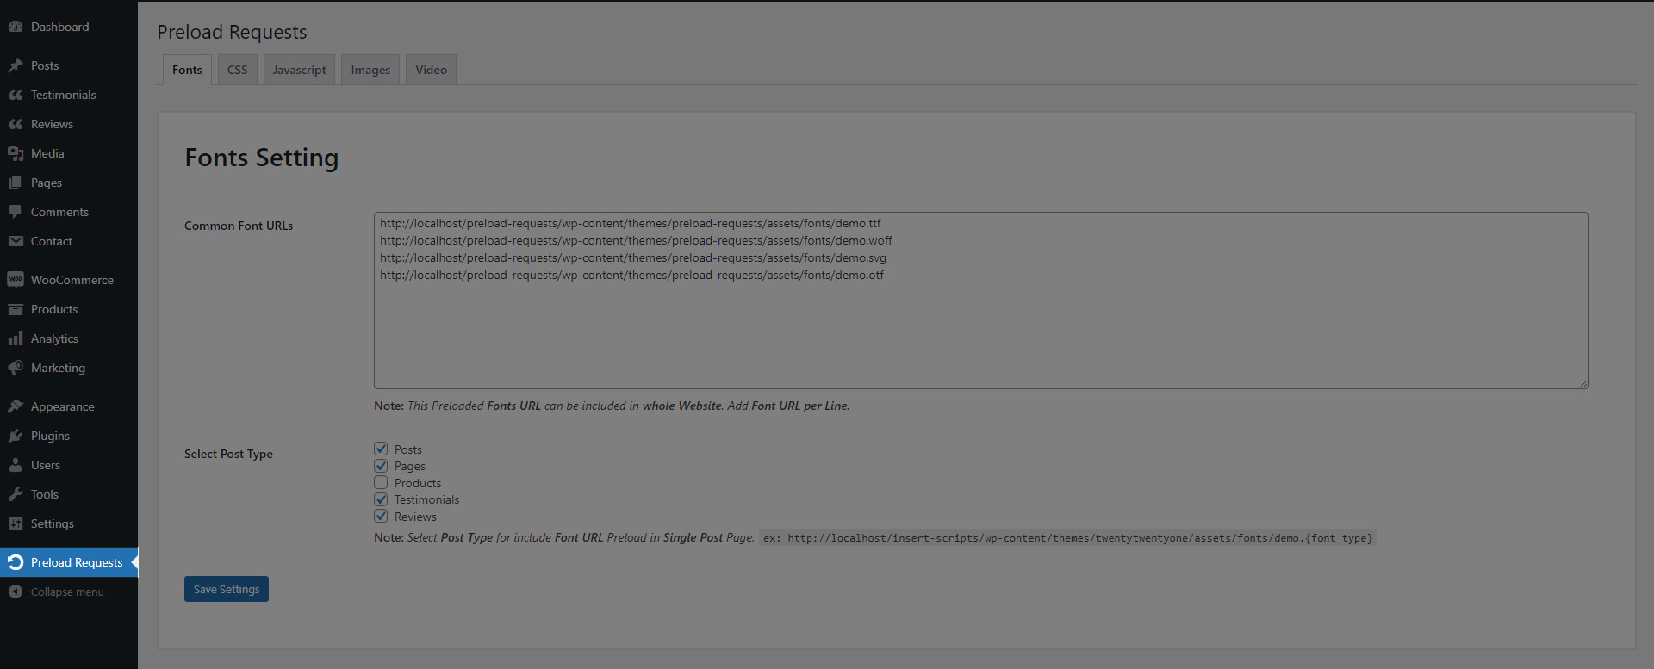Click the Users person icon
1654x669 pixels.
(x=16, y=465)
